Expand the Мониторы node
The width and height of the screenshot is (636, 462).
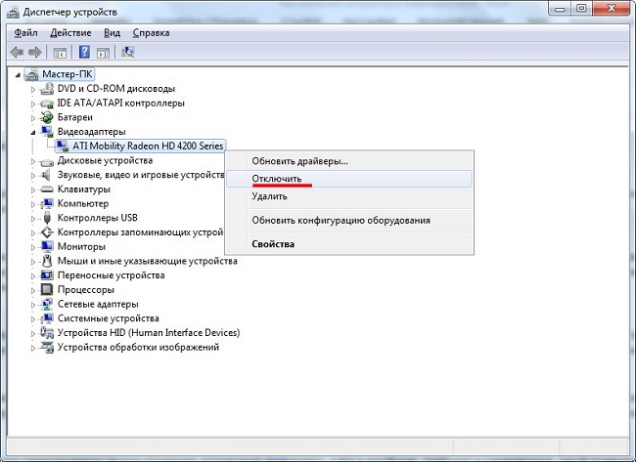[33, 247]
